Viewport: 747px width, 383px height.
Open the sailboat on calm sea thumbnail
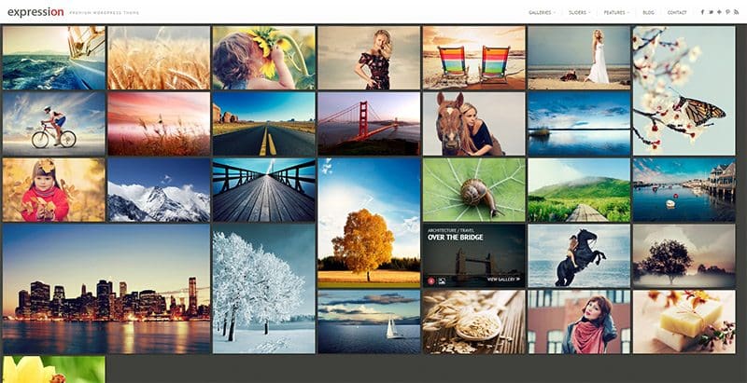tap(369, 321)
